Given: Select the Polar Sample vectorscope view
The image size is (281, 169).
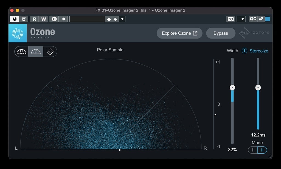Looking at the screenshot, I should [x=36, y=52].
